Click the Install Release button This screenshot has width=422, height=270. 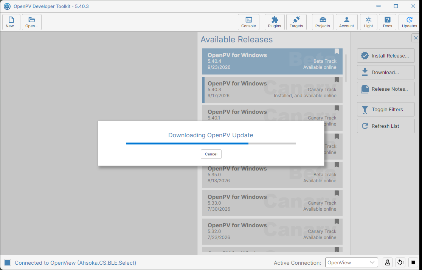(386, 56)
